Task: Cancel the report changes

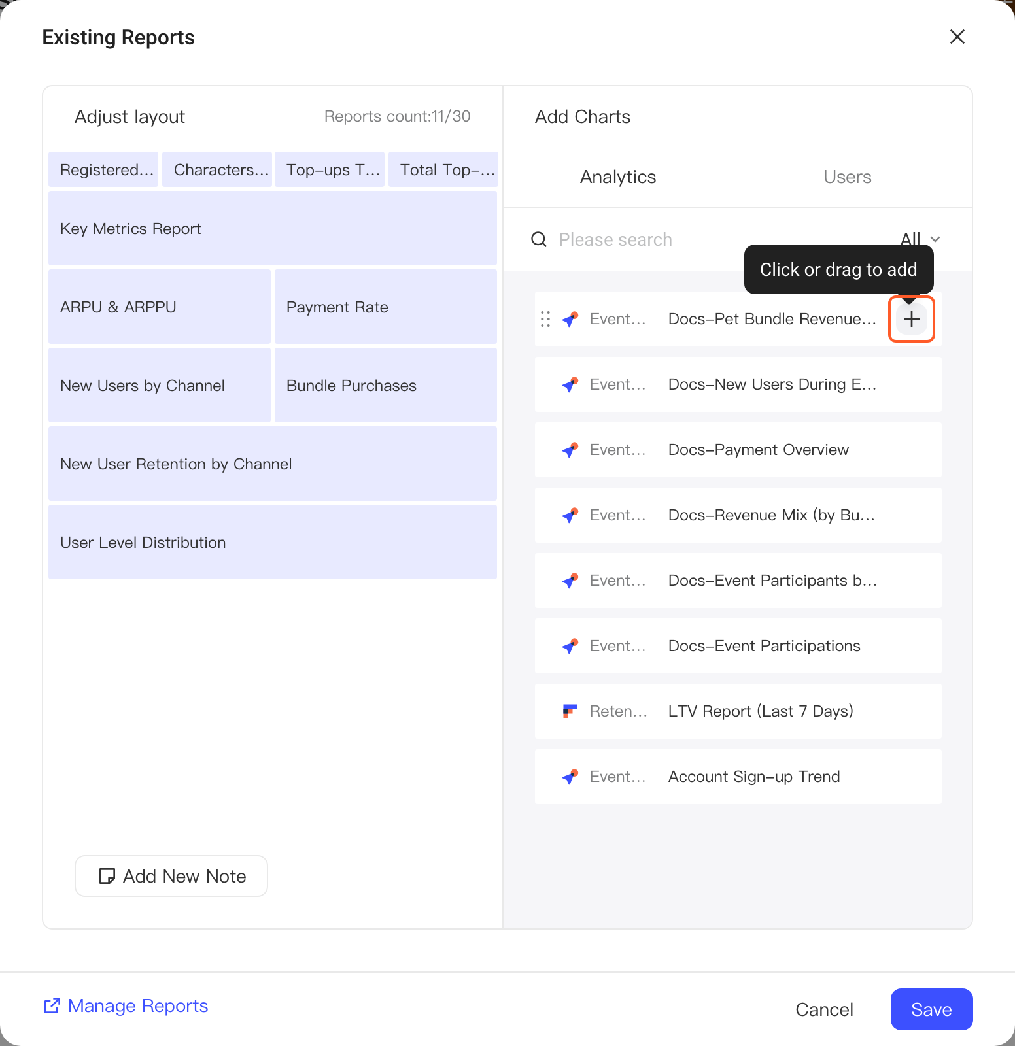Action: [x=824, y=1009]
